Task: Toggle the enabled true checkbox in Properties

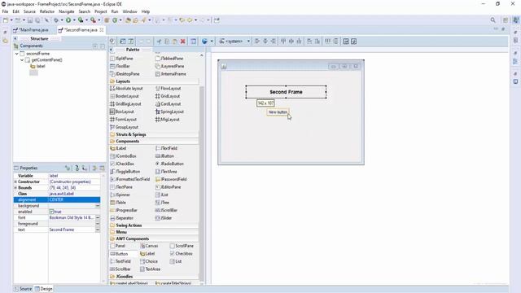Action: coord(51,212)
